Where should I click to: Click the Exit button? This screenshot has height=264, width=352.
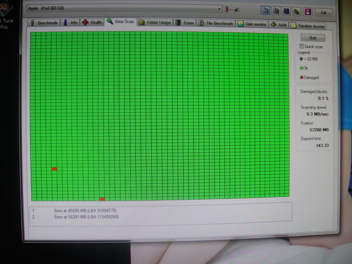coord(324,12)
